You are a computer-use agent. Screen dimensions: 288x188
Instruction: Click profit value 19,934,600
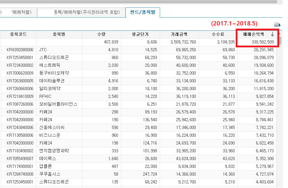pyautogui.click(x=264, y=65)
